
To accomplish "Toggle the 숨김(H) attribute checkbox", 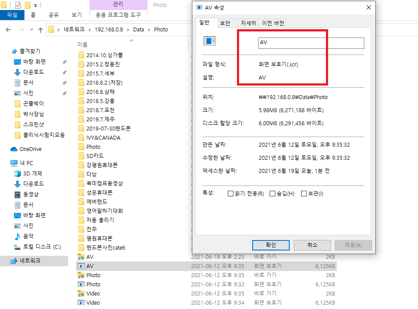I will pos(272,193).
